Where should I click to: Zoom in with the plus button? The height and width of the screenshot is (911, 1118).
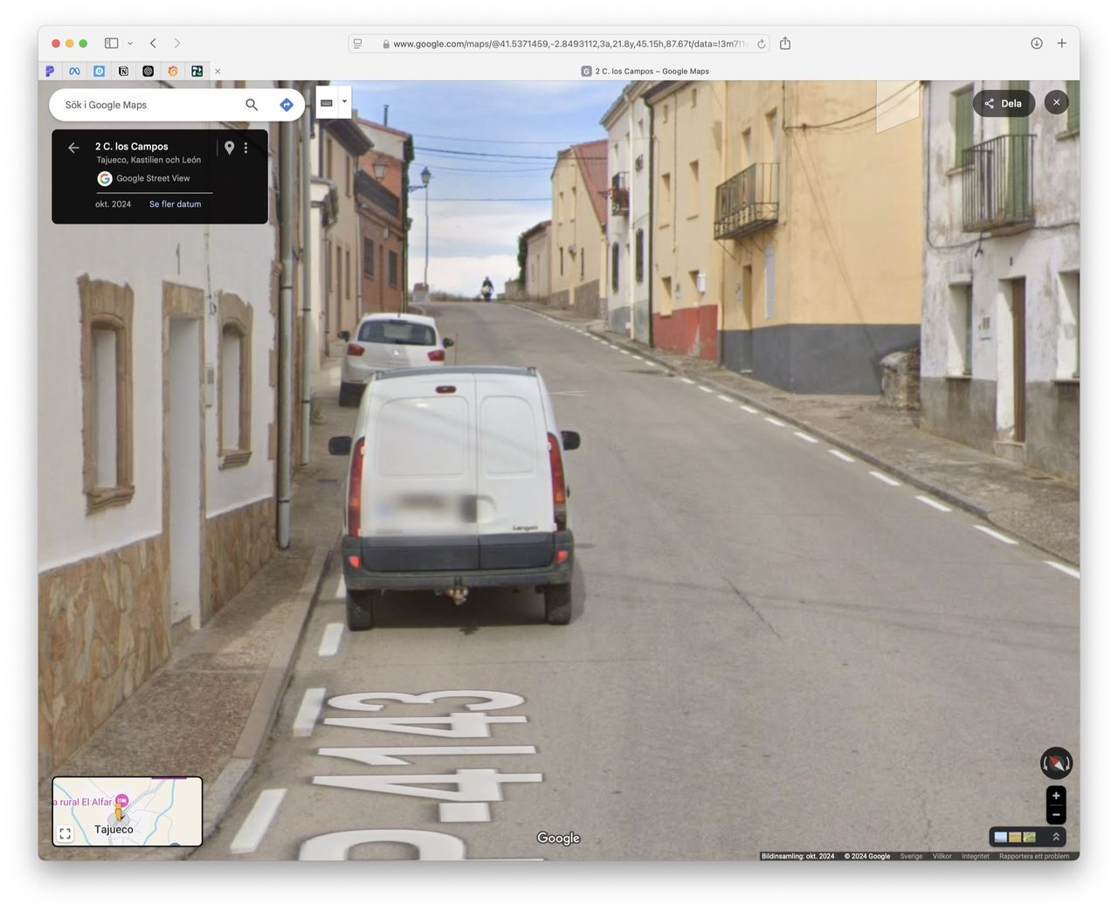pos(1056,796)
